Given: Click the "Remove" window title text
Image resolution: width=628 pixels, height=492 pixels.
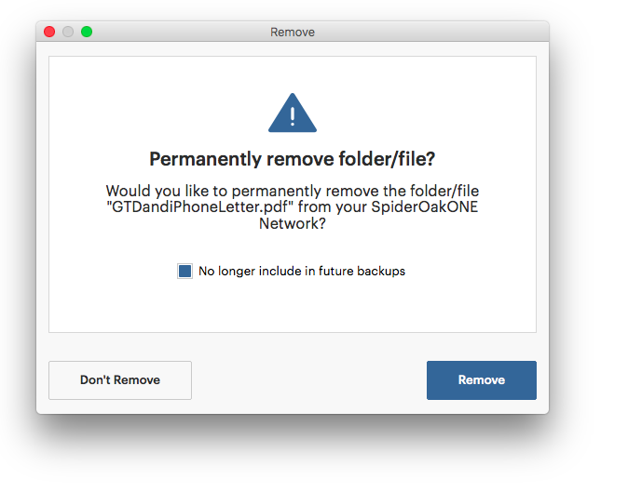Looking at the screenshot, I should coord(293,32).
